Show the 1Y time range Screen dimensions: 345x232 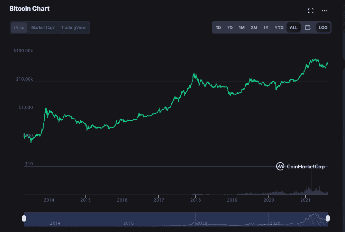pyautogui.click(x=266, y=28)
